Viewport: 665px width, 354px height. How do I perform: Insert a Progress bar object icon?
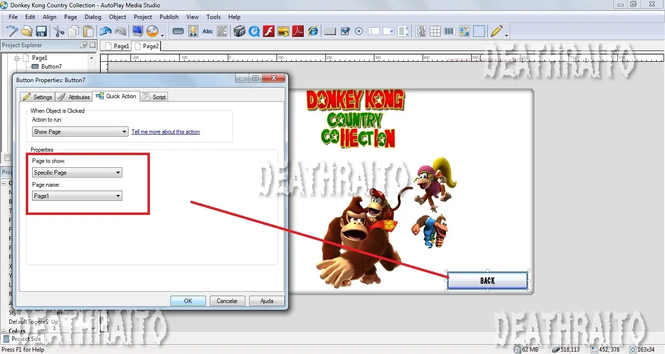pos(450,31)
